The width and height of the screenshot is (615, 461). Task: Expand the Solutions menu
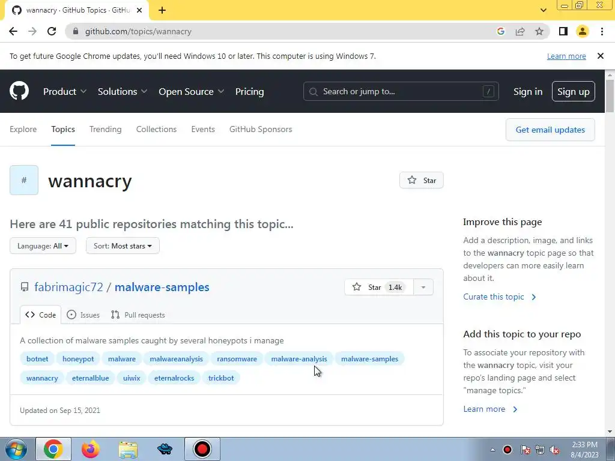click(x=123, y=91)
